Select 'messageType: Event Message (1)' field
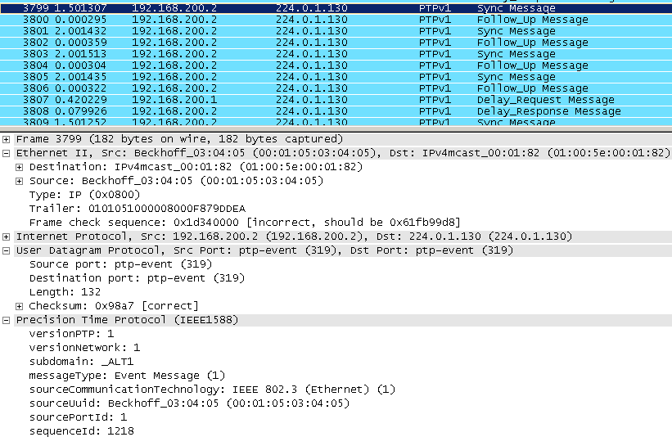The height and width of the screenshot is (437, 672). (x=127, y=376)
